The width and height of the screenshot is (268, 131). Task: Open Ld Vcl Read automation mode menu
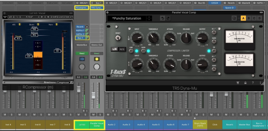(82, 53)
